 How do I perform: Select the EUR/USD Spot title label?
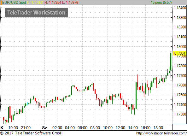(14, 3)
